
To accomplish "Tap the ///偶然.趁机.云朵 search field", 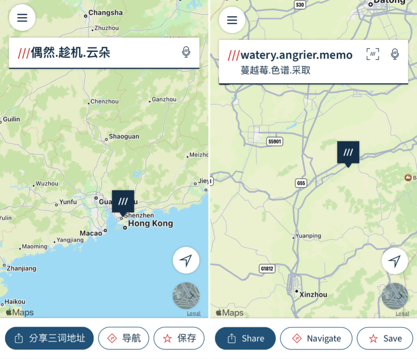I will [104, 53].
